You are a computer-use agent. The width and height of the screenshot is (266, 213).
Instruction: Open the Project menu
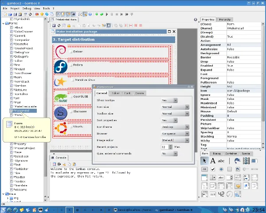(15, 8)
